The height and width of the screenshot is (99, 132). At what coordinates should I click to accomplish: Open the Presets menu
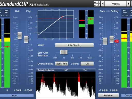[115, 4]
